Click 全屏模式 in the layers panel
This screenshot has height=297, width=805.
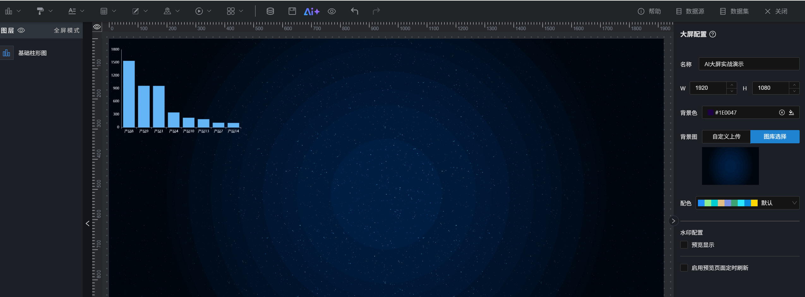(x=67, y=30)
